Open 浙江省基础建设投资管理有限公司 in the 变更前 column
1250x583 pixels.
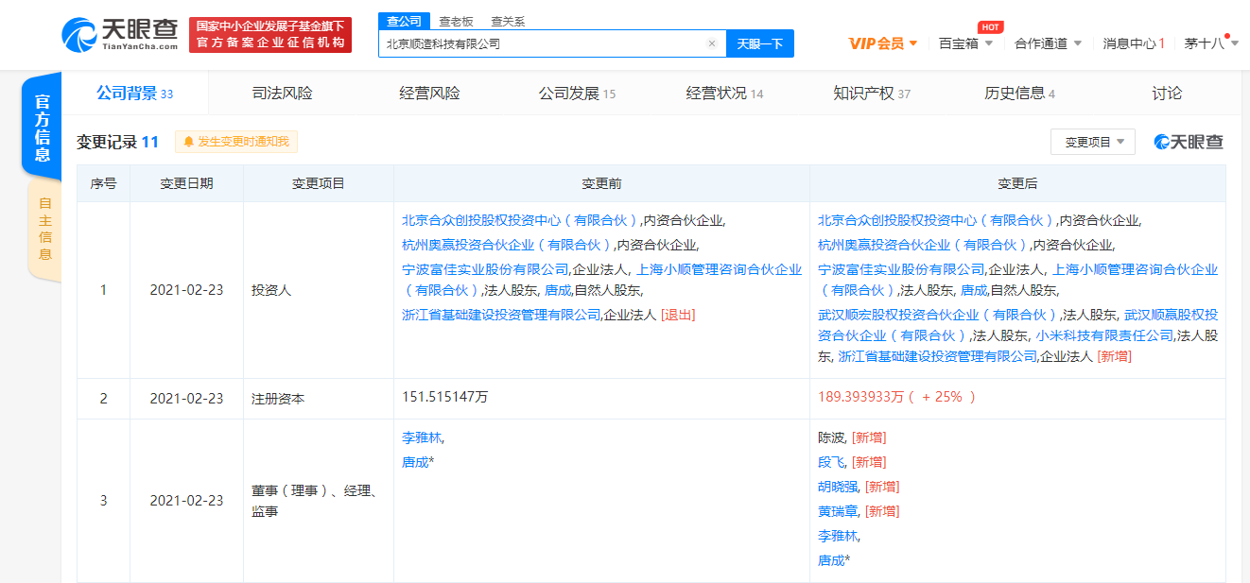click(501, 315)
